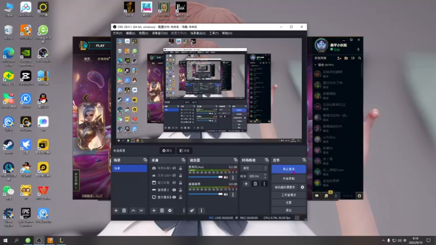
Task: Mute the Mic/Aux channel speaker icon
Action: click(x=226, y=177)
